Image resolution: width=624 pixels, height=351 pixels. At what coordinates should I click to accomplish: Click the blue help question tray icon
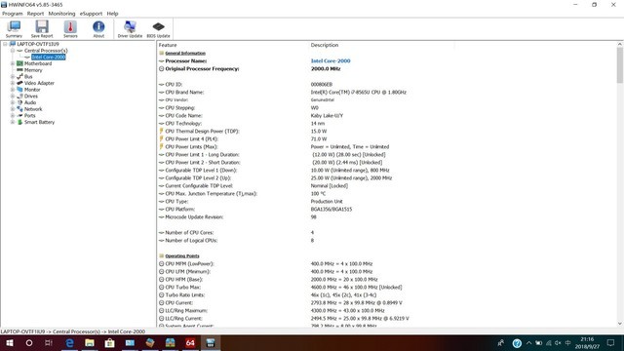click(517, 343)
